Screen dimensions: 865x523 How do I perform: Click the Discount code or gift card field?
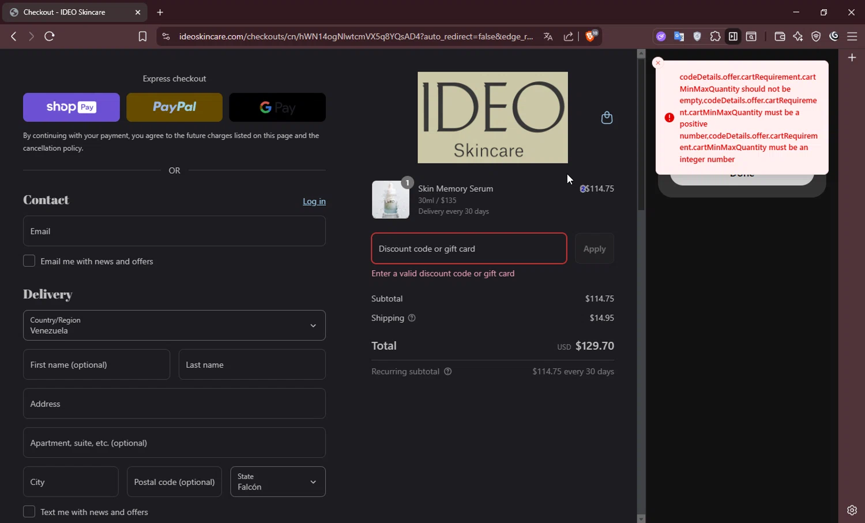coord(469,249)
